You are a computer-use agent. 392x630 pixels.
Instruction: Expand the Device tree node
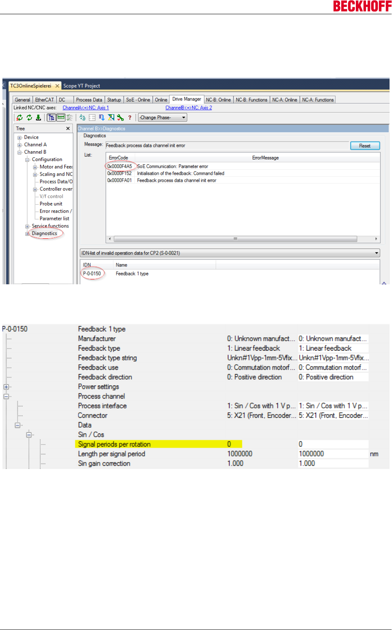(x=19, y=137)
